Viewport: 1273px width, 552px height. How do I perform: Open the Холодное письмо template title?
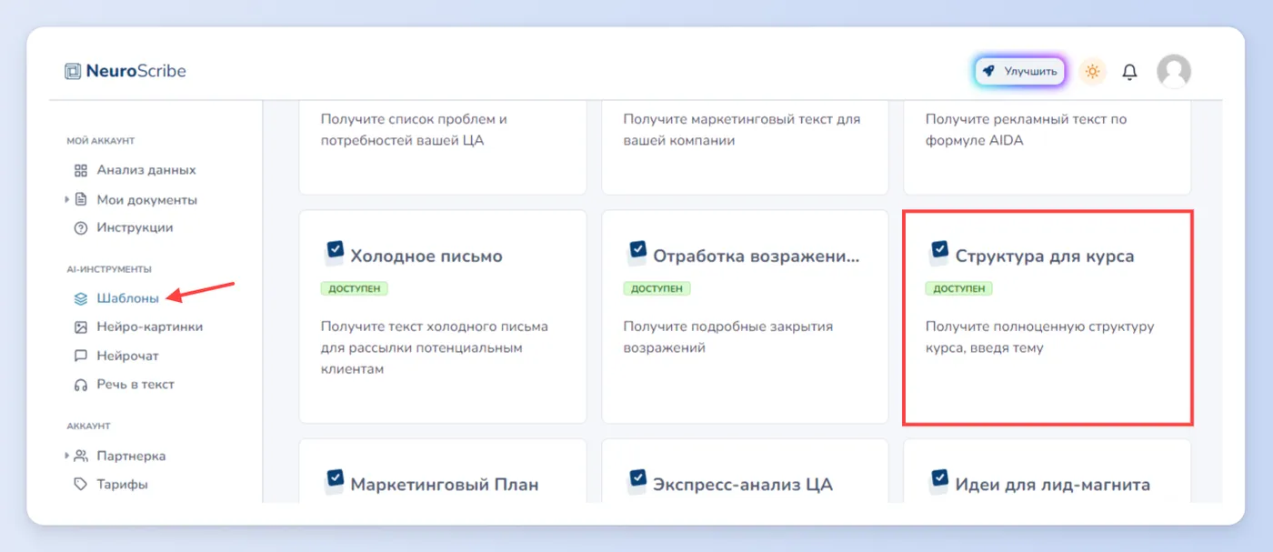[x=426, y=256]
